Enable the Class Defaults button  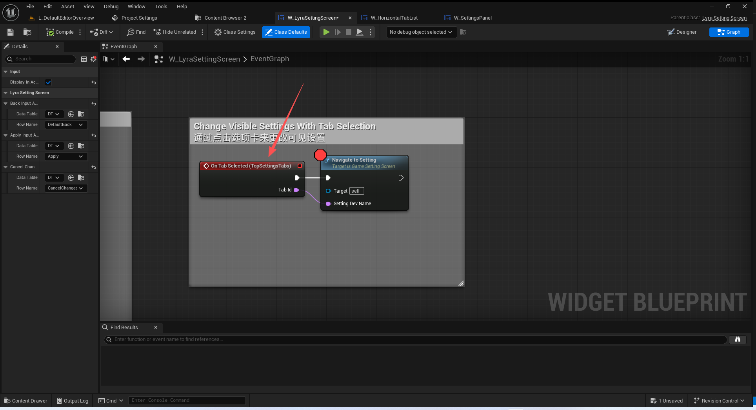[x=286, y=32]
